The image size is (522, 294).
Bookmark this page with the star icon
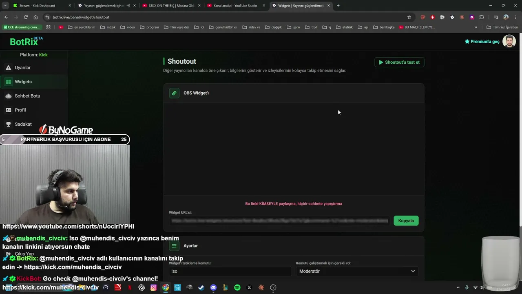tap(409, 17)
